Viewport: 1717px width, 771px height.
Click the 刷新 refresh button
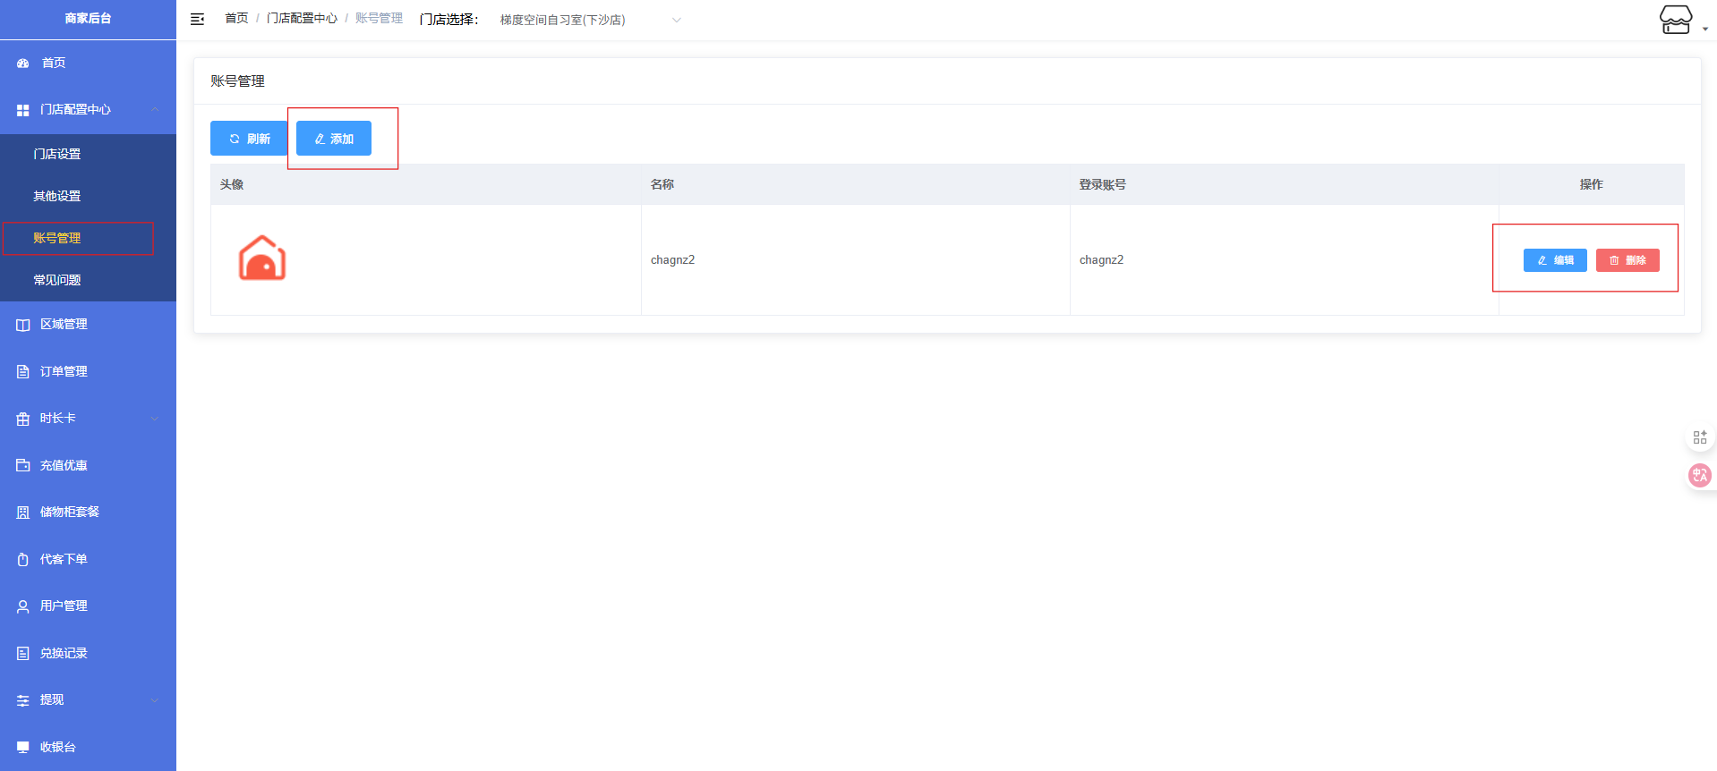point(249,139)
